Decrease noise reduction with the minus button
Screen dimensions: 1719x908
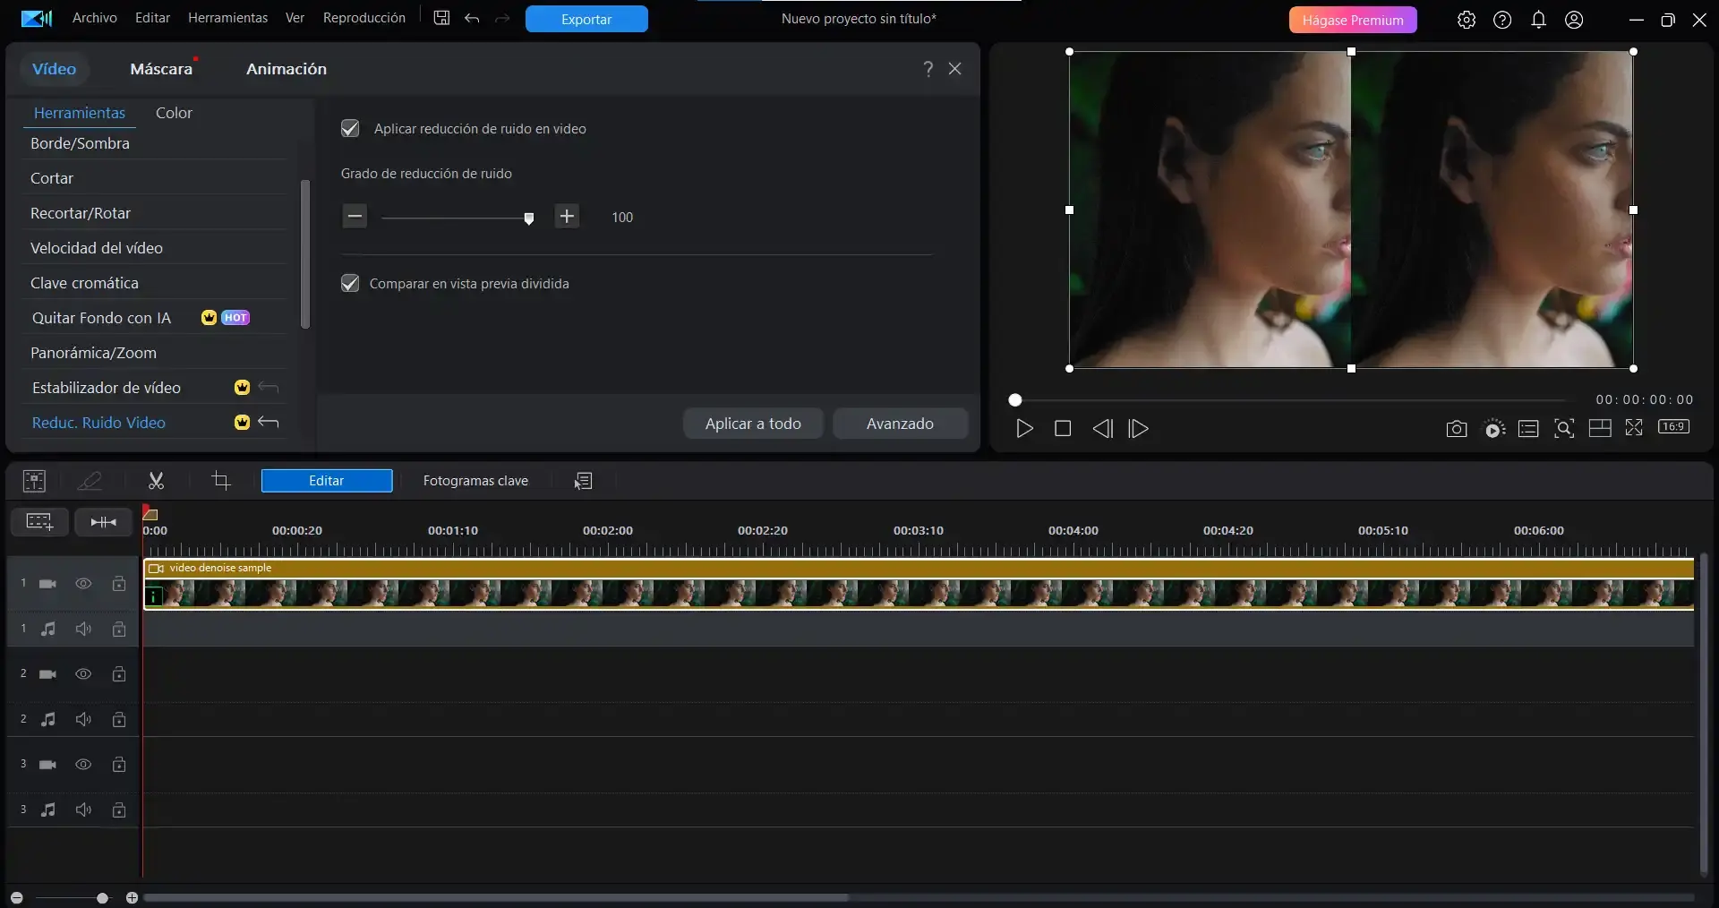[x=355, y=216]
